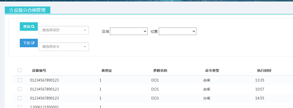
Task: Click the document icon beside 设备分合闸管理
Action: click(11, 10)
